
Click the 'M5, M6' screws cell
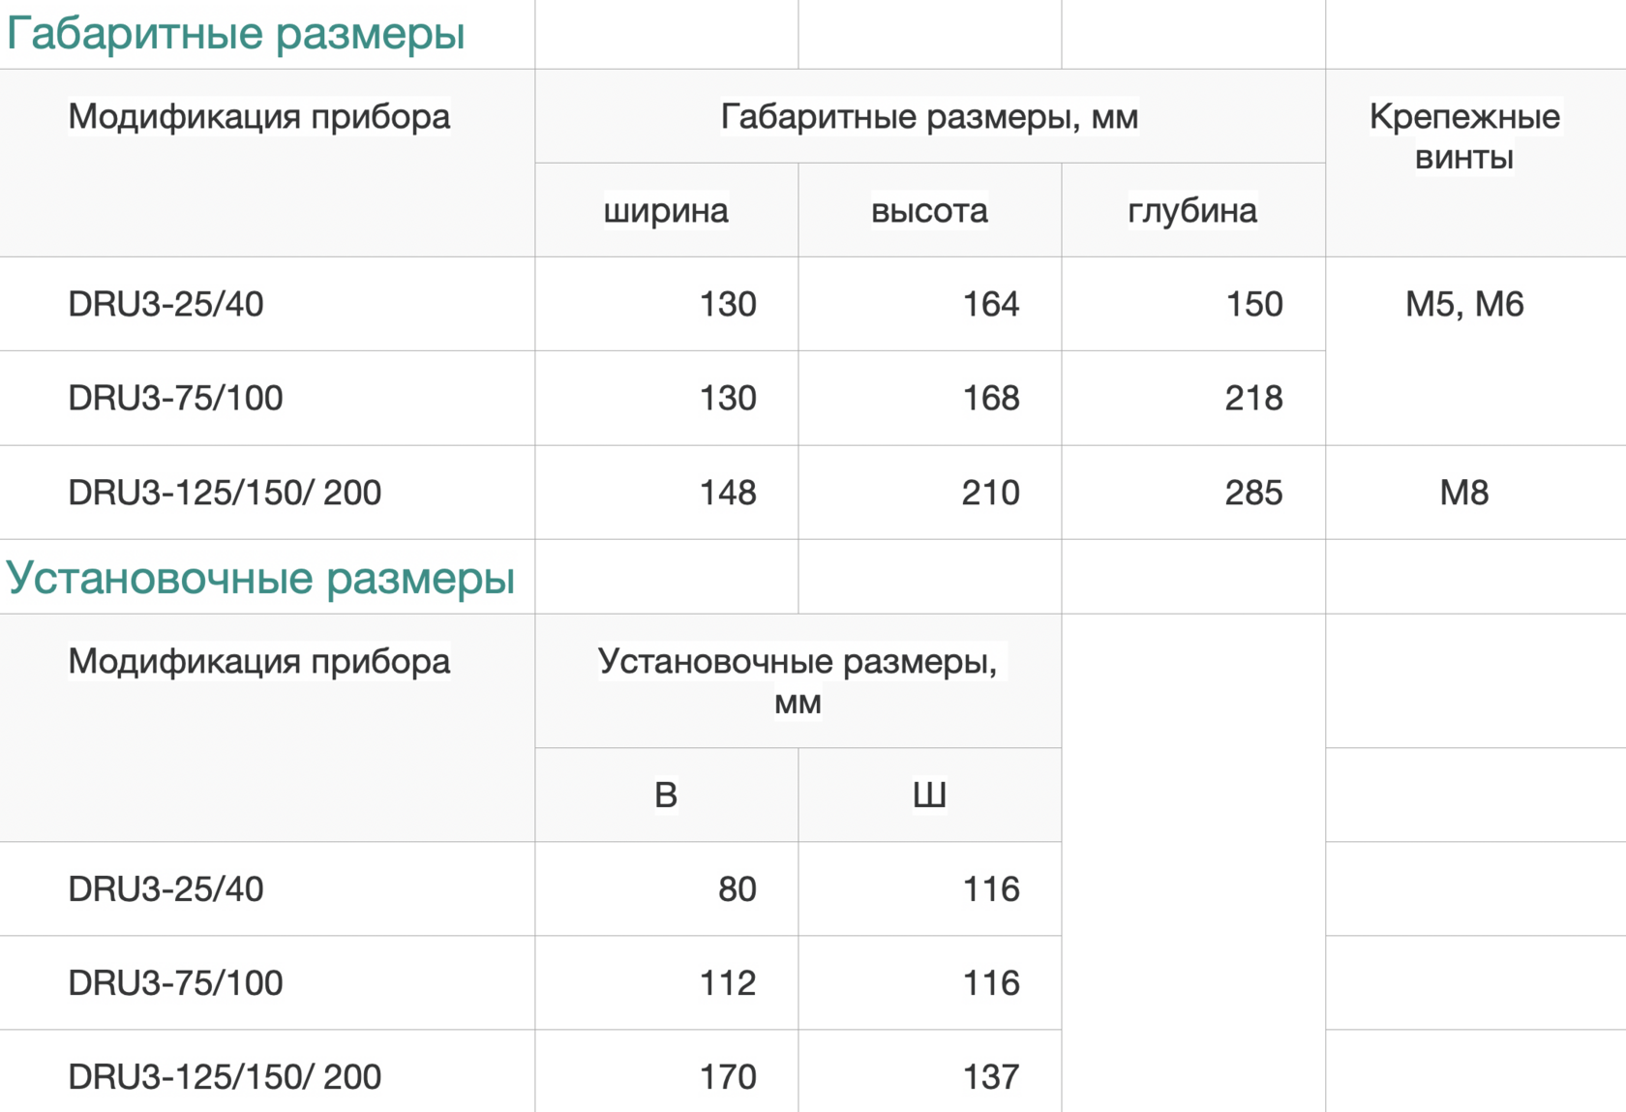1464,304
